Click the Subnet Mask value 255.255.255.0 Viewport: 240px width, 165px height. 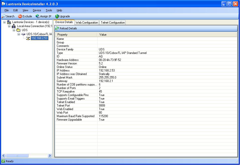tap(107, 77)
